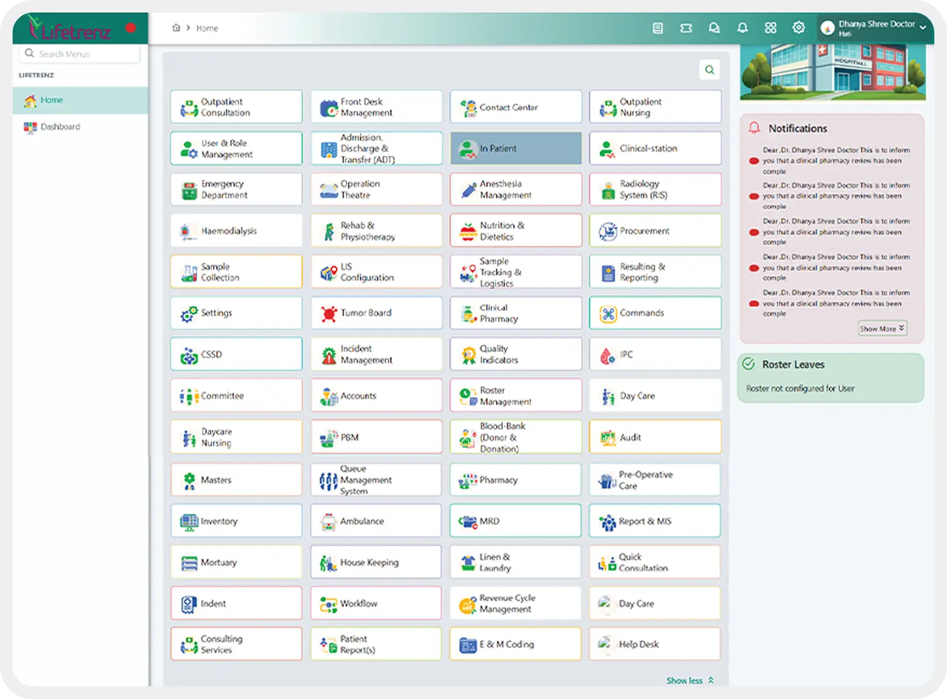Expand Dhanya Shree Doctor user dropdown
This screenshot has width=947, height=699.
point(874,28)
